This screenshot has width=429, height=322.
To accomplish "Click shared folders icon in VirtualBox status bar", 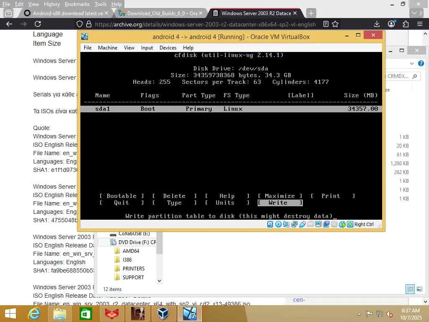I will [310, 224].
